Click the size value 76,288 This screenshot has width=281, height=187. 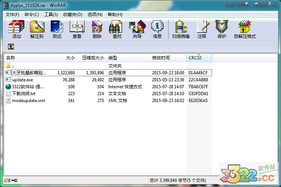coord(69,80)
